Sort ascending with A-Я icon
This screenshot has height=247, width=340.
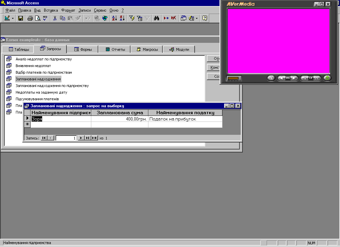[x=114, y=18]
